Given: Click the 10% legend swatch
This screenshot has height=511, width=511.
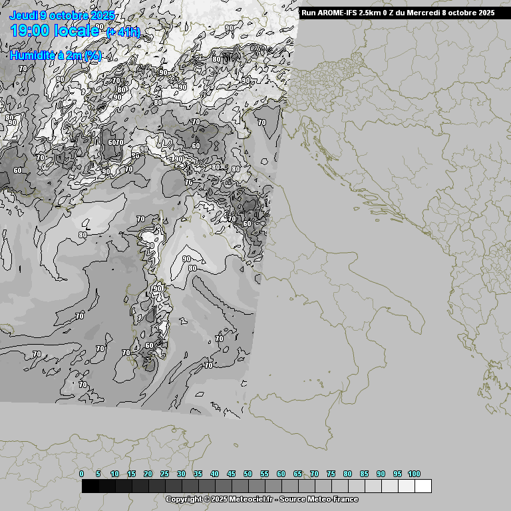Looking at the screenshot, I should (123, 486).
